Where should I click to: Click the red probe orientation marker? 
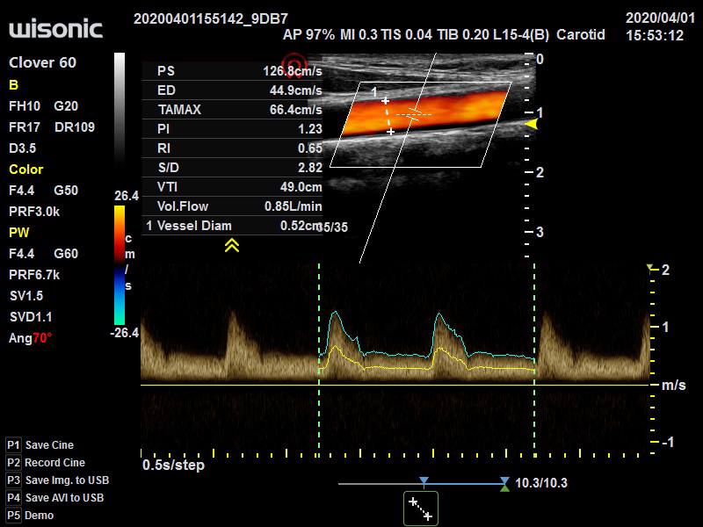(298, 62)
